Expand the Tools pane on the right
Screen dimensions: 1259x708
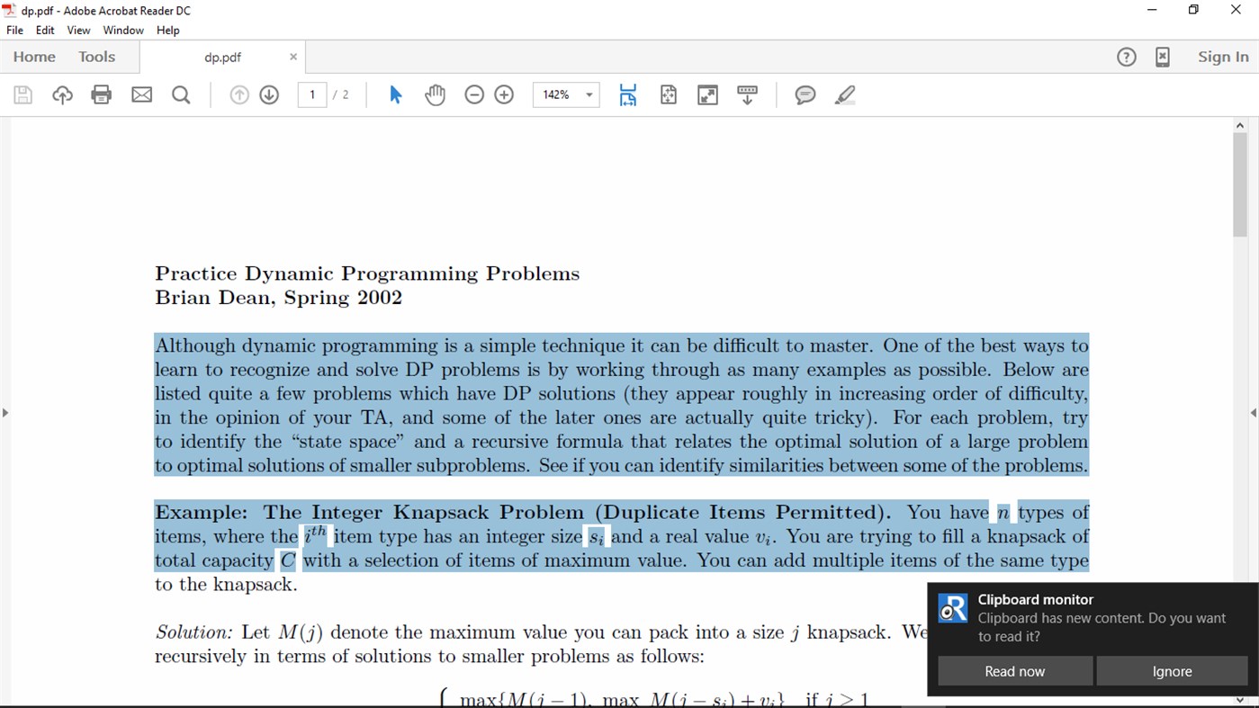tap(1252, 413)
